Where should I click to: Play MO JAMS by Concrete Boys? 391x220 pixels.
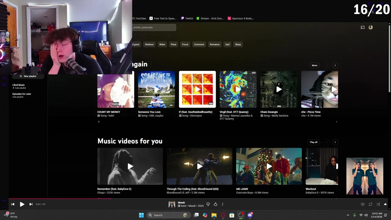coord(269,166)
